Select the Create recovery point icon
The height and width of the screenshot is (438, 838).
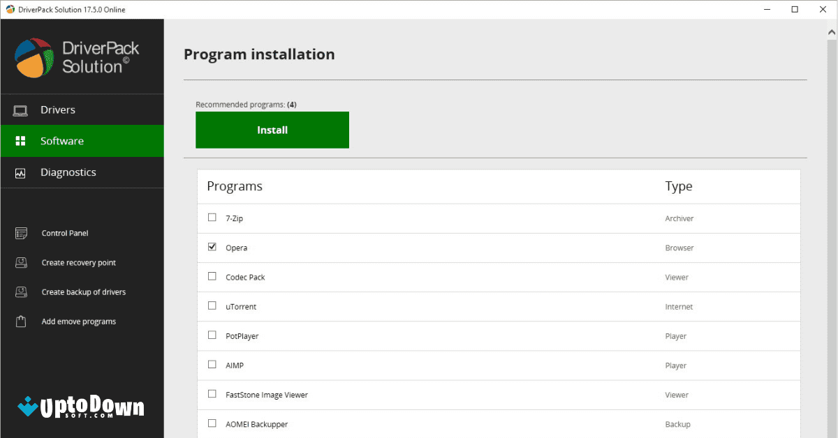20,262
